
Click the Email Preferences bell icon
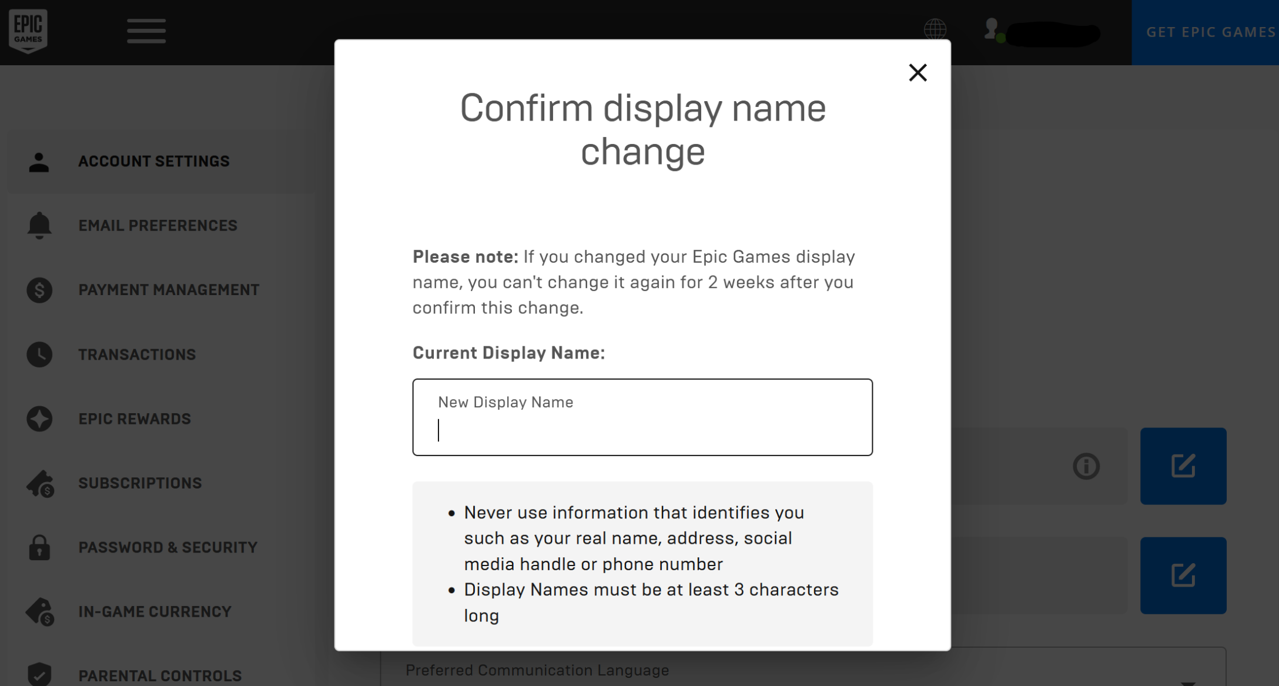39,225
